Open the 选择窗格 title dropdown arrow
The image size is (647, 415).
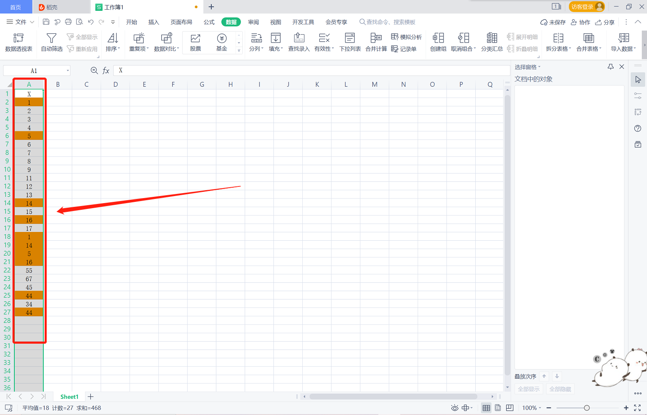pyautogui.click(x=539, y=67)
